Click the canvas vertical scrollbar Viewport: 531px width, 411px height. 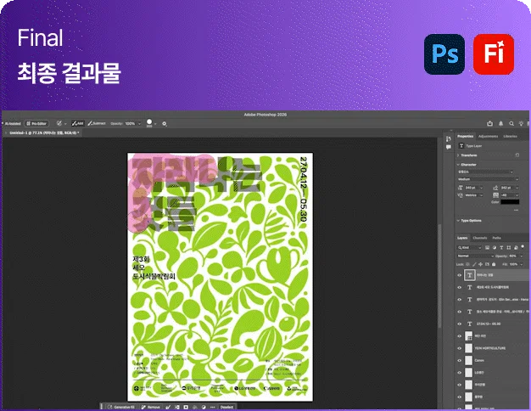coord(439,275)
